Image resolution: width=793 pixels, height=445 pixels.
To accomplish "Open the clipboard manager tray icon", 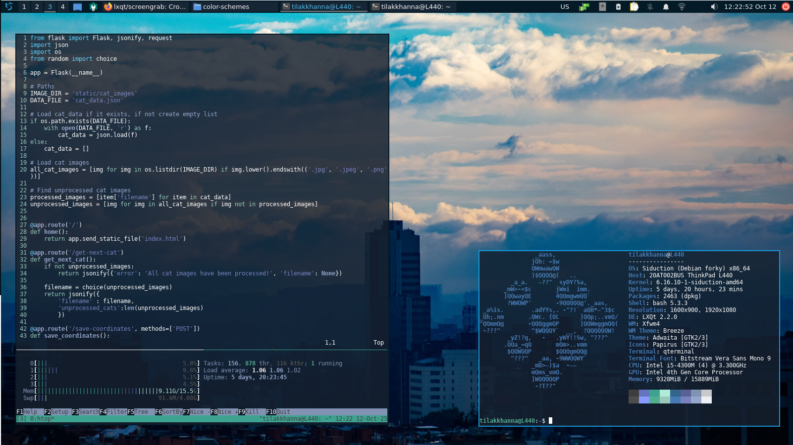I will point(634,6).
